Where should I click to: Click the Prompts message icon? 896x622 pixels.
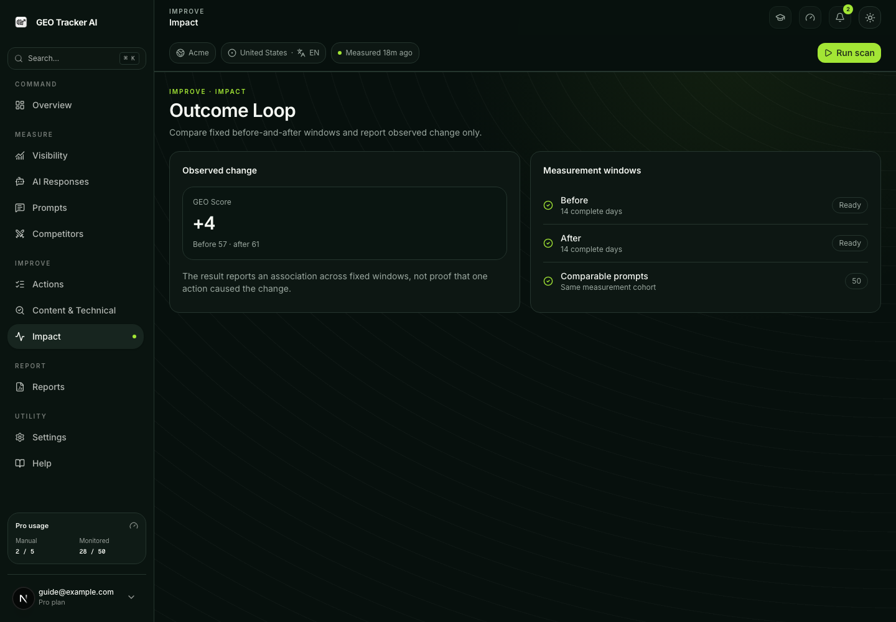[20, 208]
